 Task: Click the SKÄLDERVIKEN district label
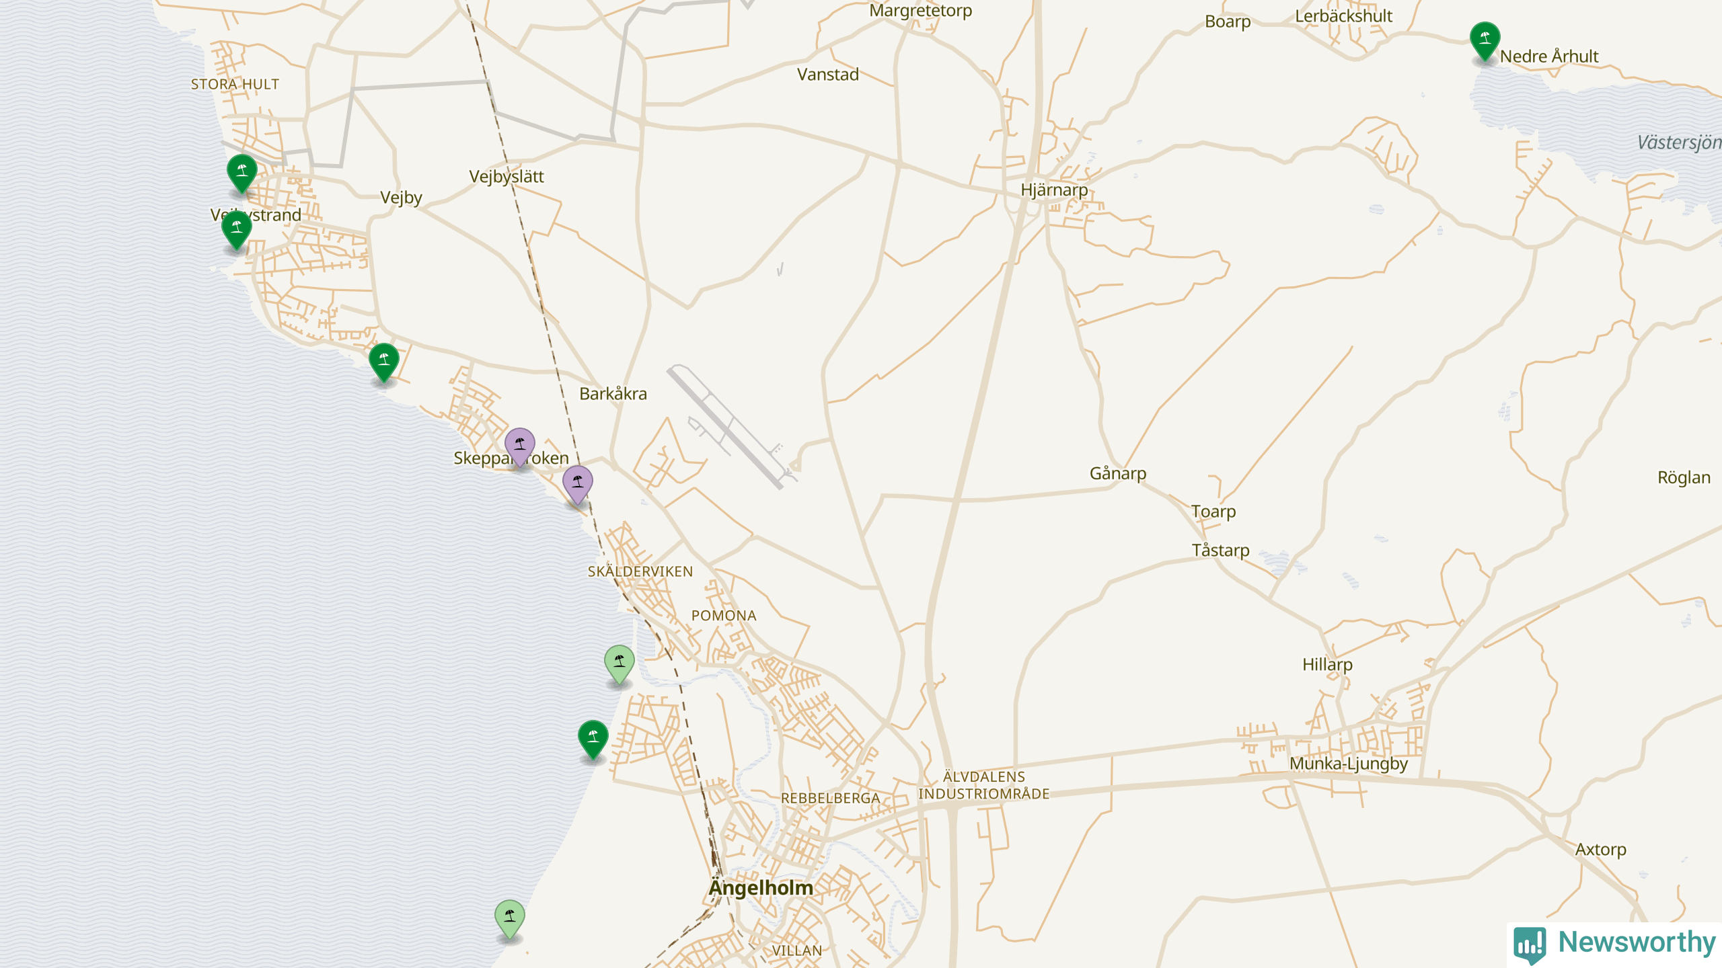(640, 572)
